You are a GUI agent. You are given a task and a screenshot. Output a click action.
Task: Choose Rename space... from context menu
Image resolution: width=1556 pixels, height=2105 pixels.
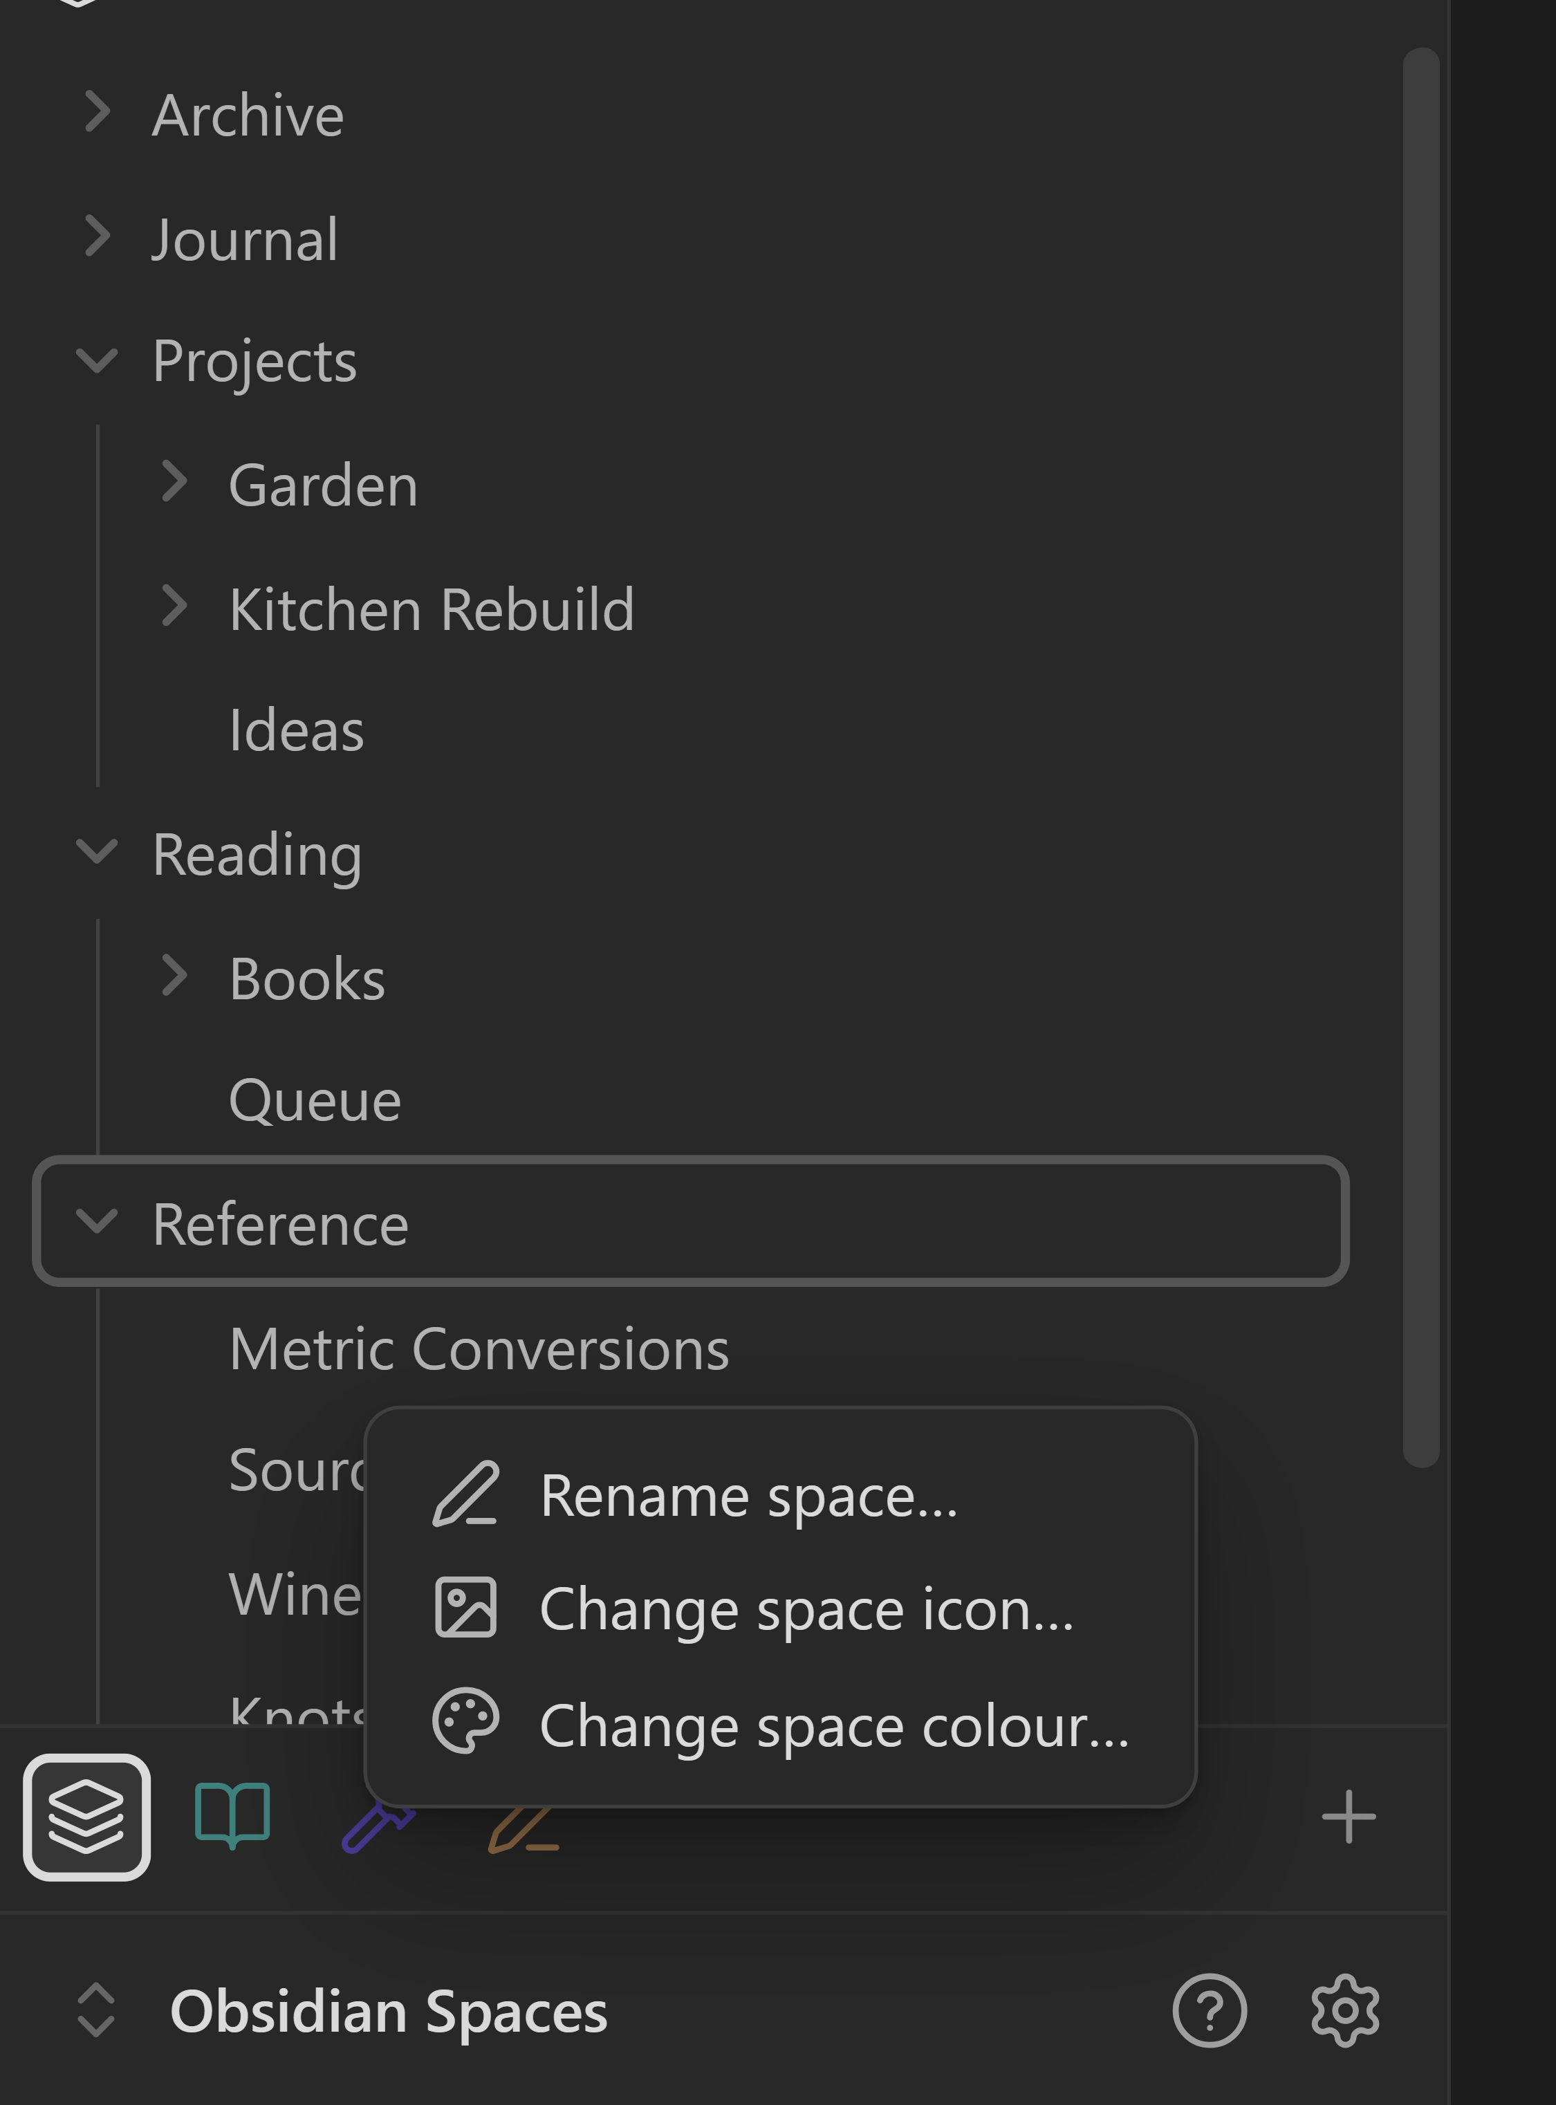[x=780, y=1496]
